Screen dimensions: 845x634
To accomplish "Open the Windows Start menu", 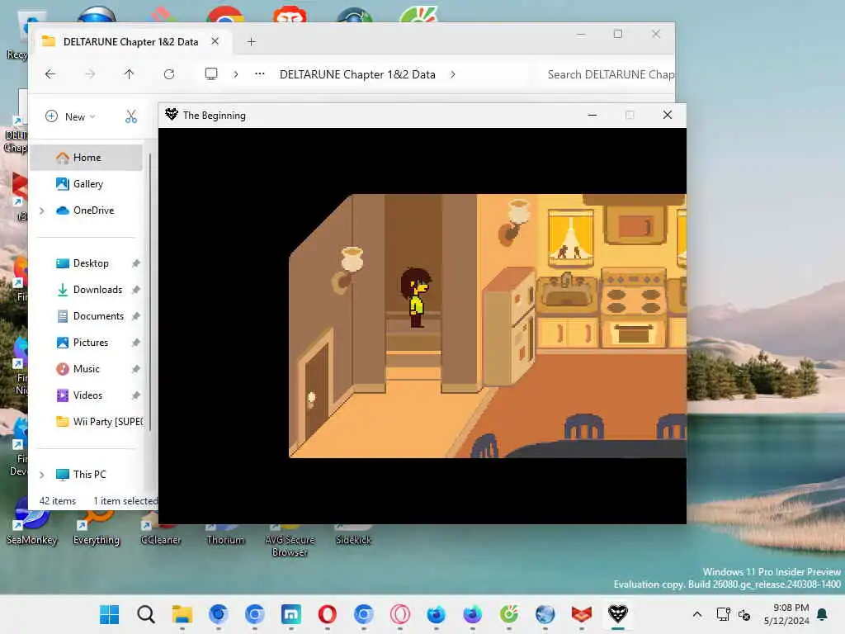I will click(110, 614).
